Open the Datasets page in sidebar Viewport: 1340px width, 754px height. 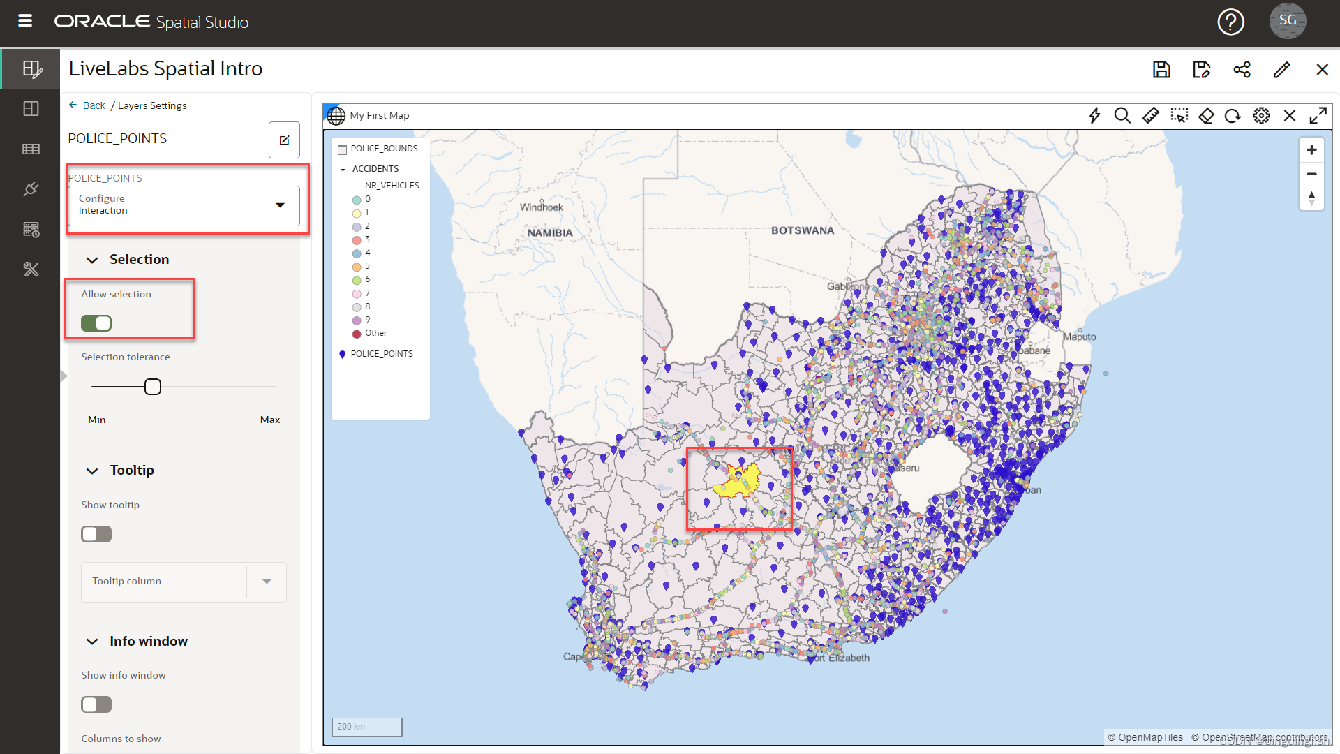[31, 149]
